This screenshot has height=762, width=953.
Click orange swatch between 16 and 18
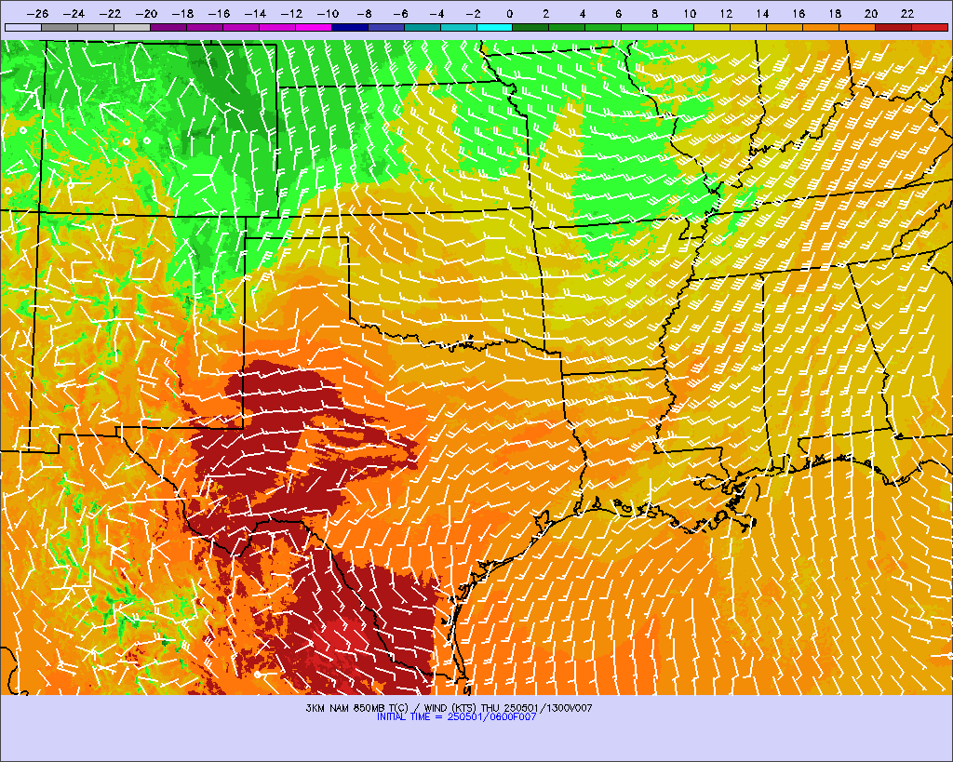[x=821, y=27]
